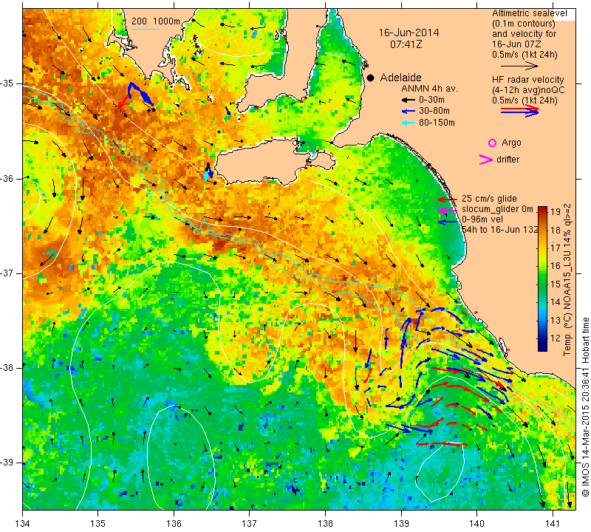The width and height of the screenshot is (591, 532).
Task: Click the 'HF radar velocity' legend text
Action: pyautogui.click(x=528, y=80)
